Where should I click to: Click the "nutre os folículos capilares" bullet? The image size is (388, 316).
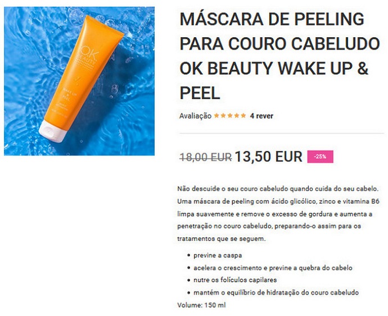[x=235, y=280]
